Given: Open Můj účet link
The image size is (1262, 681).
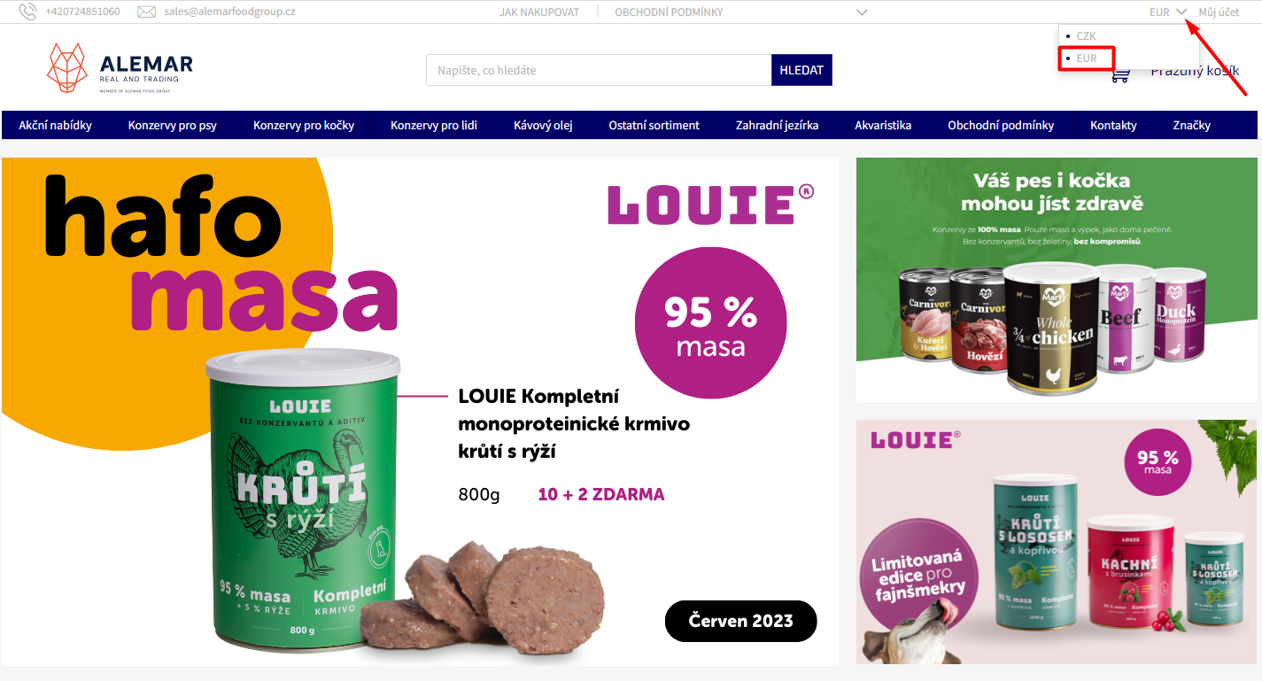Looking at the screenshot, I should tap(1219, 12).
